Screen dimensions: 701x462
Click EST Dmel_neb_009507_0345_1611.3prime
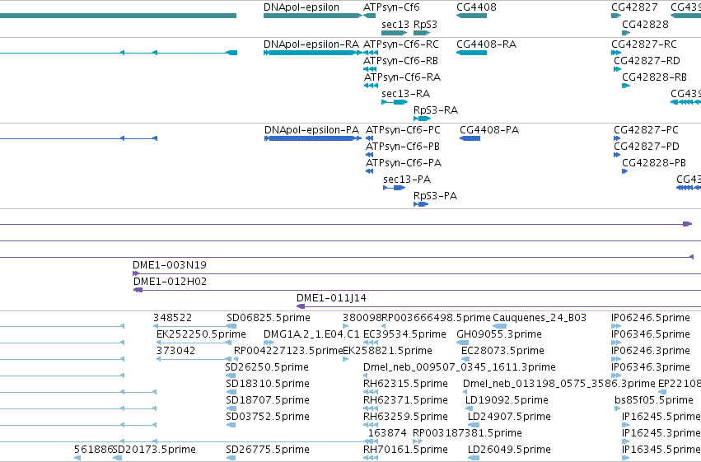pos(459,367)
